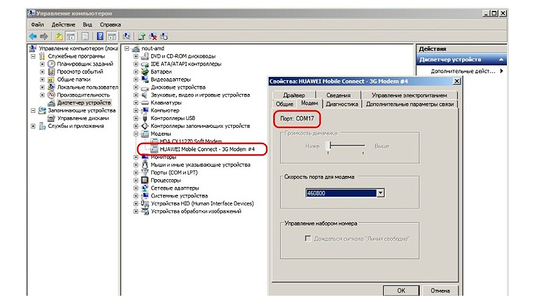Screen dimensions: 533x303
Task: Click the Up one level folder icon
Action: tap(59, 36)
